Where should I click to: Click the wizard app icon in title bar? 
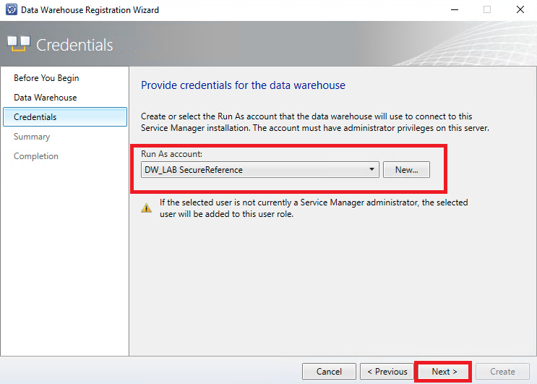[x=9, y=10]
